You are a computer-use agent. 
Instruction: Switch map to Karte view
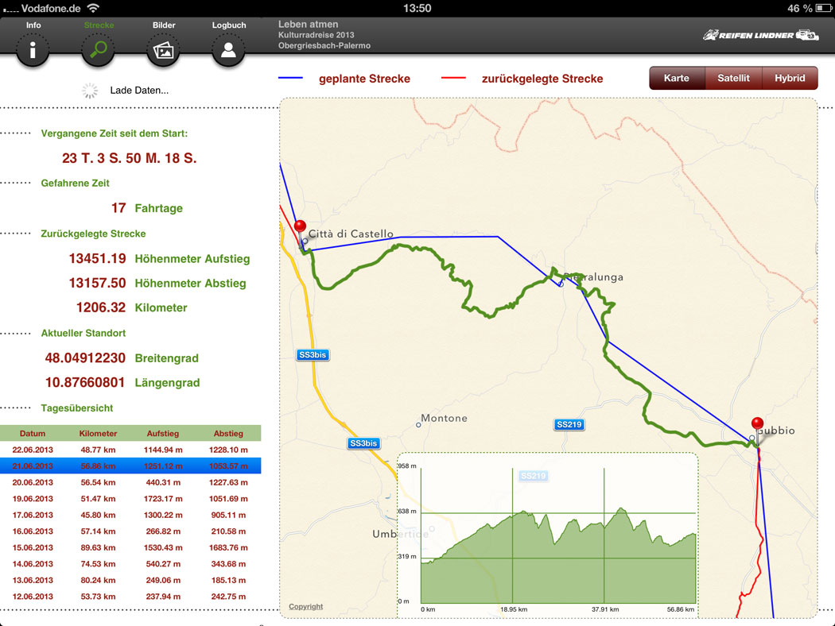tap(677, 78)
